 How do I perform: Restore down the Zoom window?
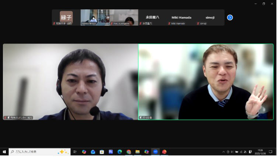tap(264, 4)
